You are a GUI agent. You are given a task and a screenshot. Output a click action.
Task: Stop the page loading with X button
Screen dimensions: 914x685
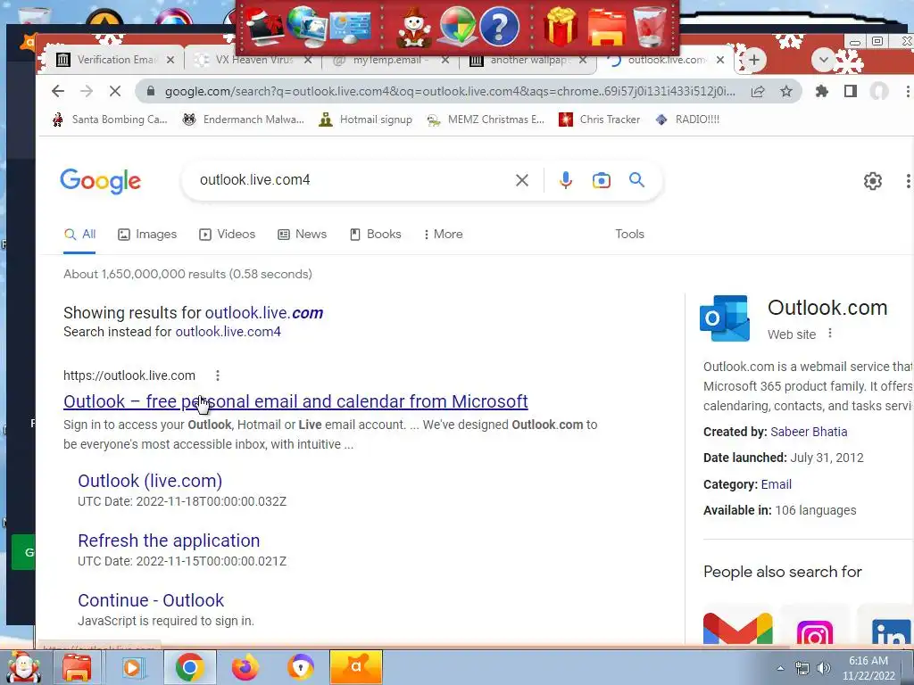(115, 91)
